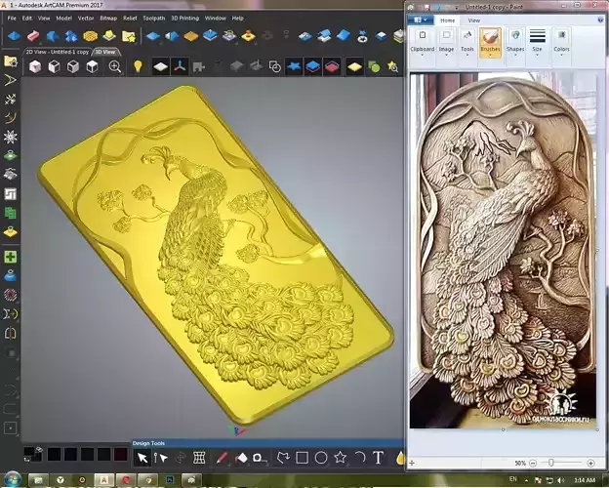Click the star with magnifier icon in view toolbar
Screen dimensions: 609x488
[x=392, y=66]
